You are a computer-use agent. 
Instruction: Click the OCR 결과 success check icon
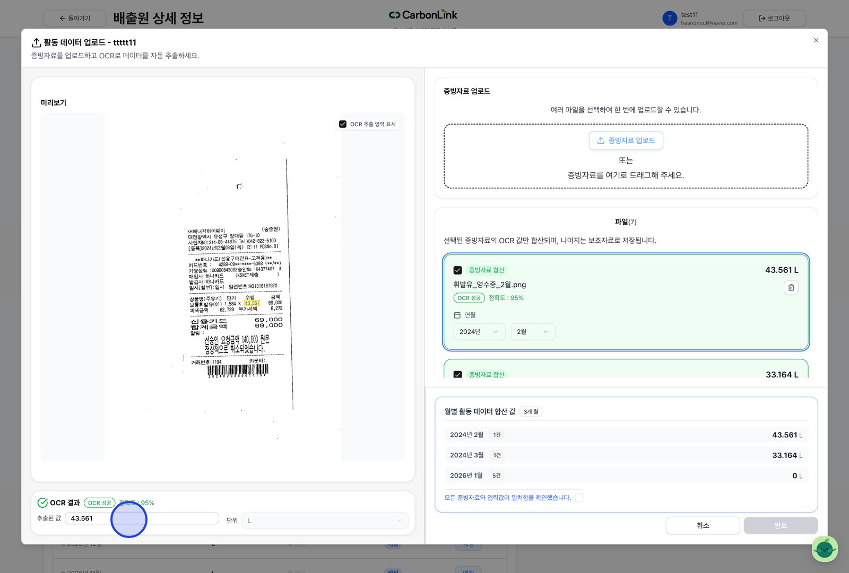pyautogui.click(x=42, y=503)
